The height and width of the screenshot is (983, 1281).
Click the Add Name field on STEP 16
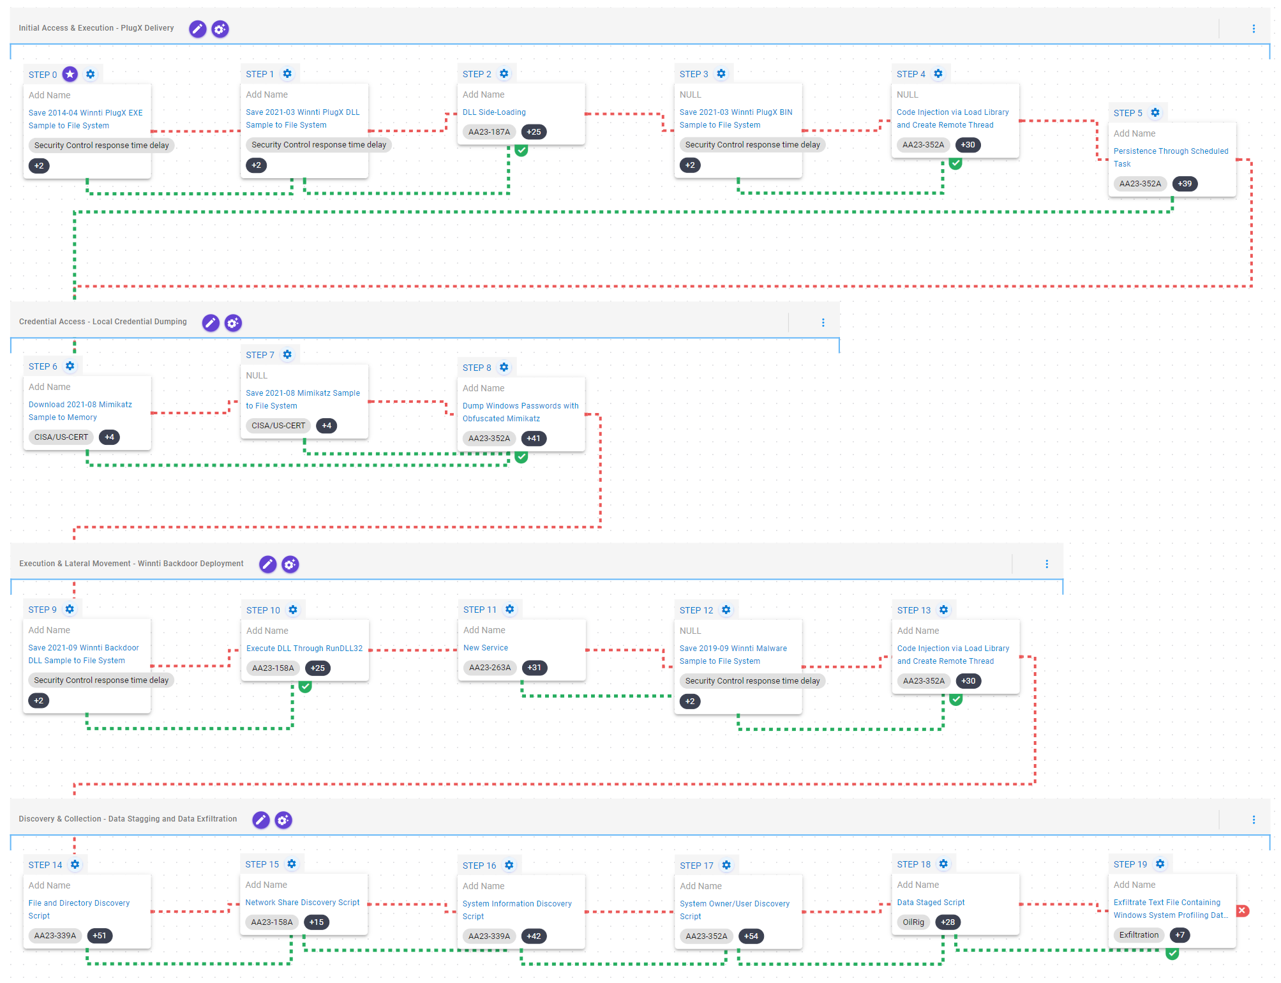(x=483, y=886)
